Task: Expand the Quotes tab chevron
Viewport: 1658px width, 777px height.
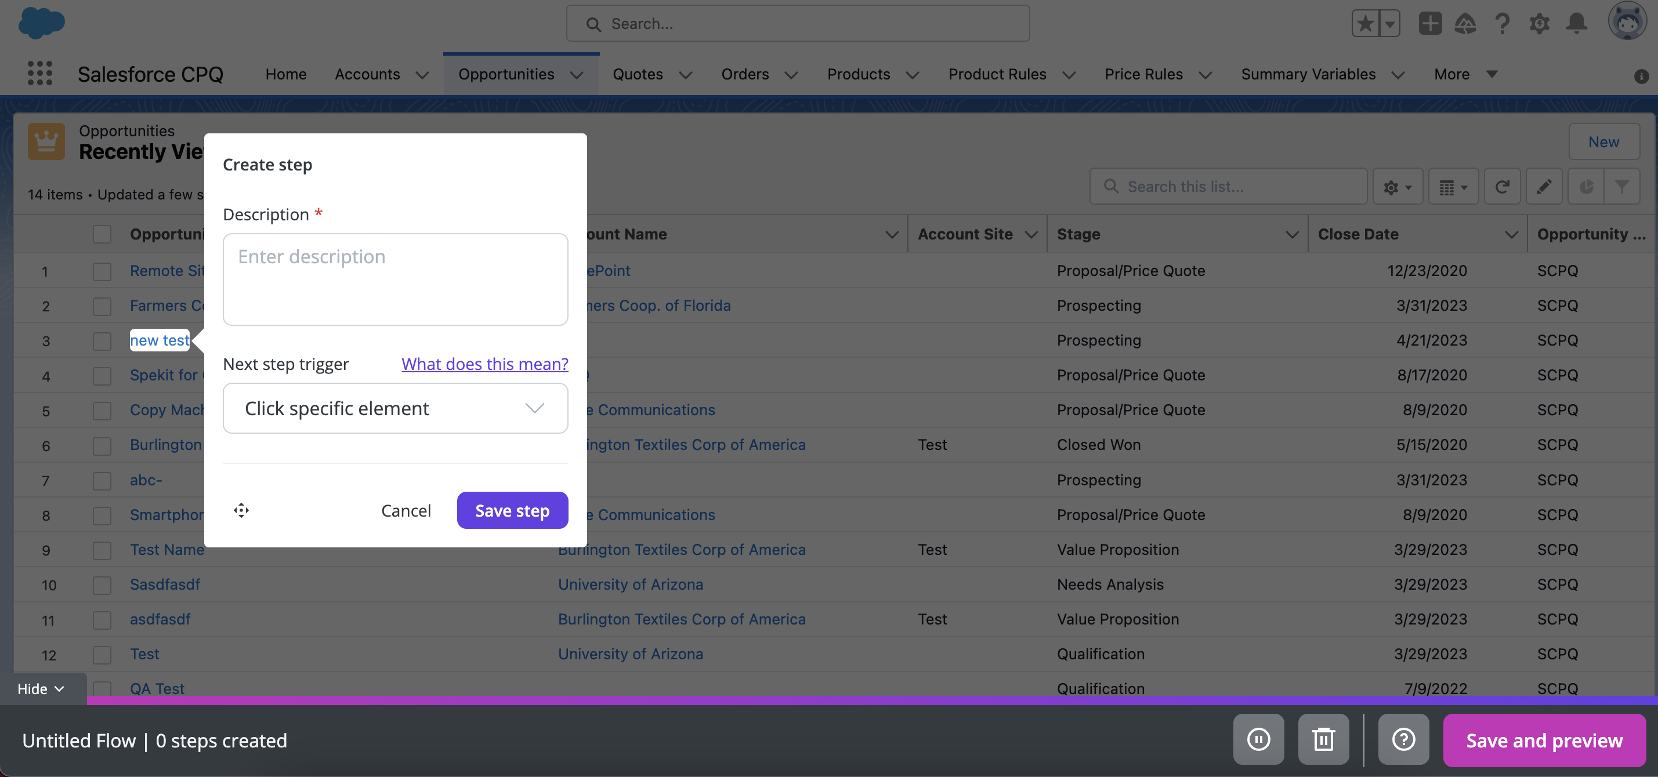Action: pos(686,75)
